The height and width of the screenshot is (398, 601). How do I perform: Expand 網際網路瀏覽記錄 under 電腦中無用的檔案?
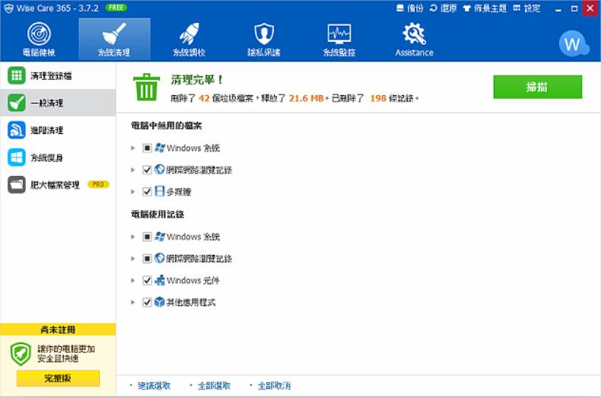pyautogui.click(x=133, y=170)
